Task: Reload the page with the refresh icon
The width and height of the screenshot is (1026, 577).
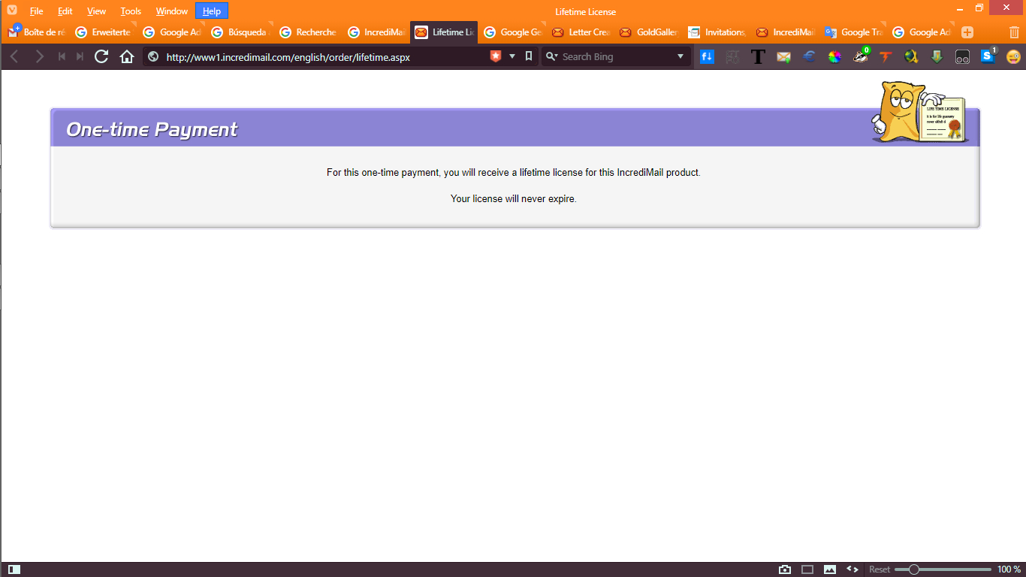Action: point(101,56)
